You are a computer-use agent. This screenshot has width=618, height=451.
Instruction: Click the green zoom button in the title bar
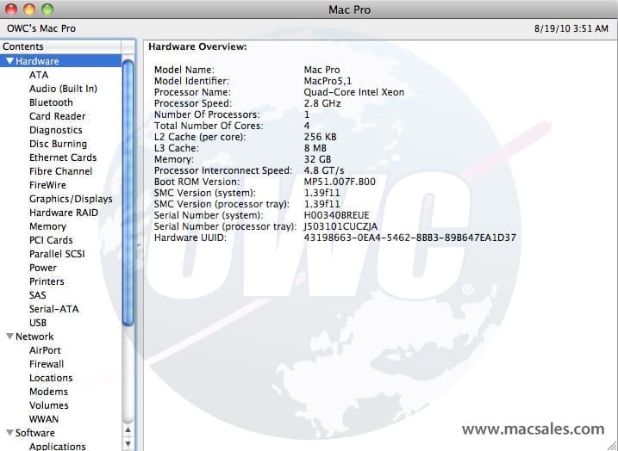pyautogui.click(x=47, y=9)
